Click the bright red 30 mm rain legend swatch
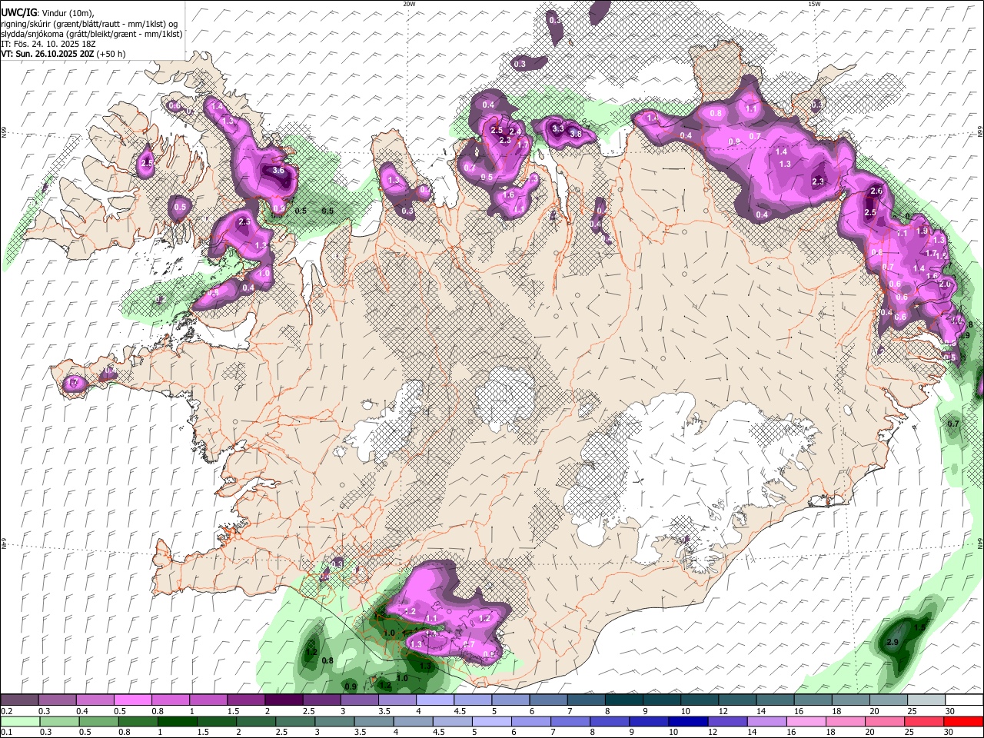 coord(964,722)
